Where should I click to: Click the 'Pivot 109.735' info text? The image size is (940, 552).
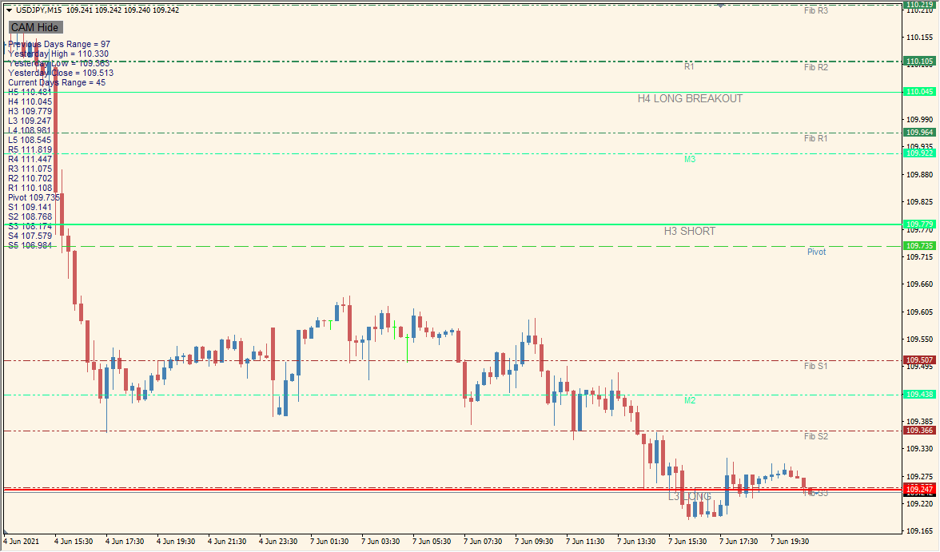click(x=34, y=198)
